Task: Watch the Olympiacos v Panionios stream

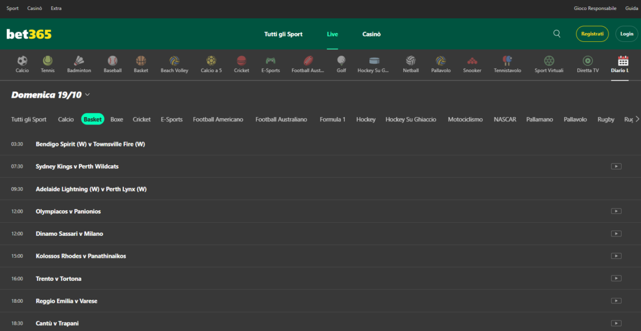Action: pyautogui.click(x=616, y=211)
